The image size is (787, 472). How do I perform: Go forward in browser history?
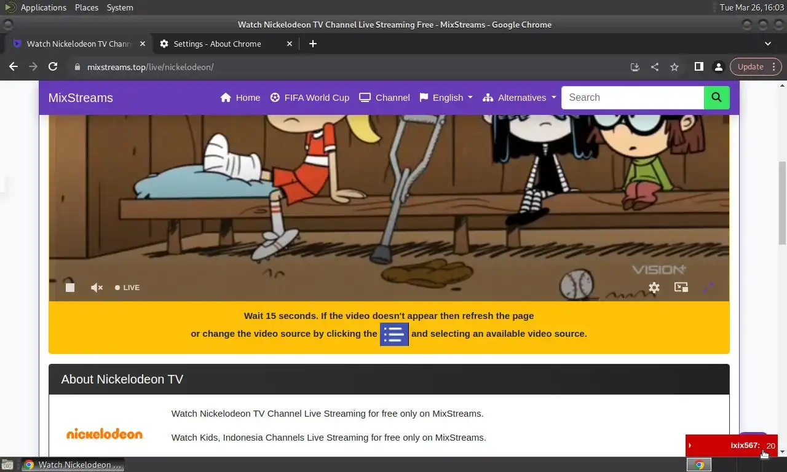pyautogui.click(x=33, y=66)
